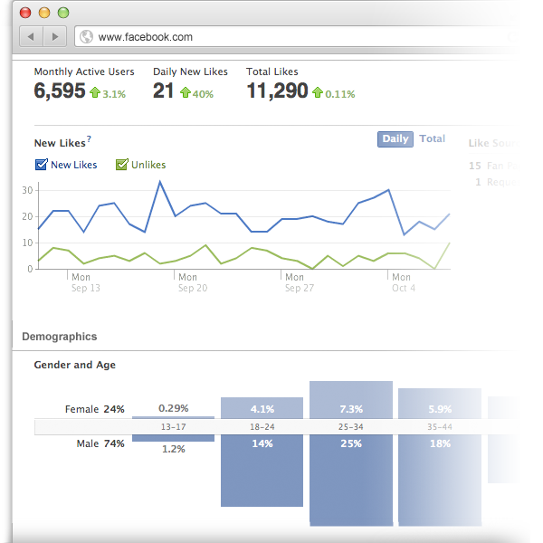Click the 35-44 age group label
The image size is (543, 543).
click(x=440, y=426)
